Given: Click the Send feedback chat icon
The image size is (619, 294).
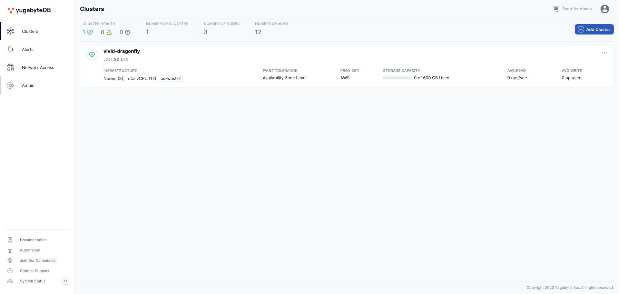Looking at the screenshot, I should coord(556,9).
